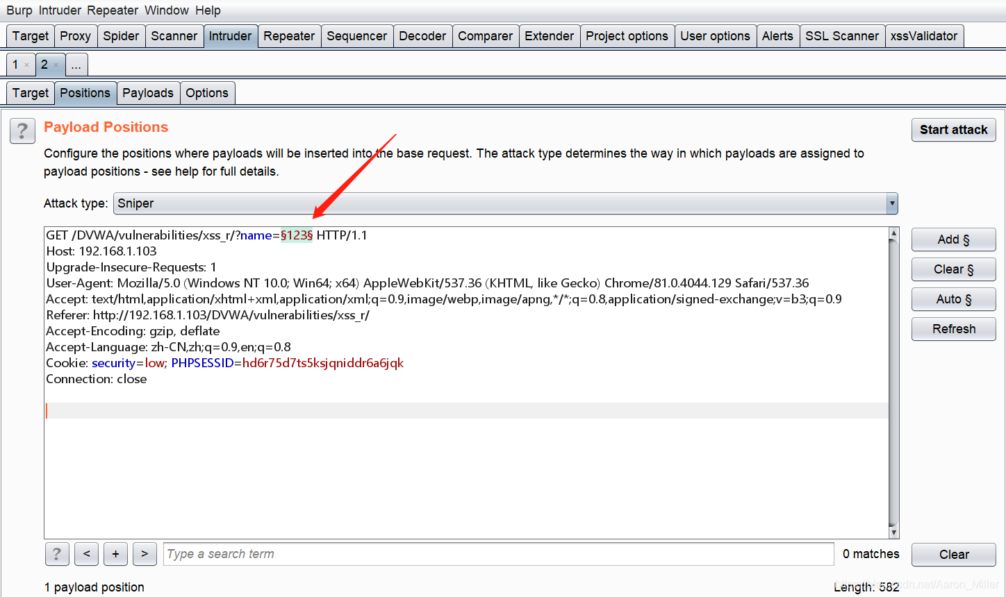Open the SSL Scanner tab
Screen dimensions: 1006x597
[842, 36]
